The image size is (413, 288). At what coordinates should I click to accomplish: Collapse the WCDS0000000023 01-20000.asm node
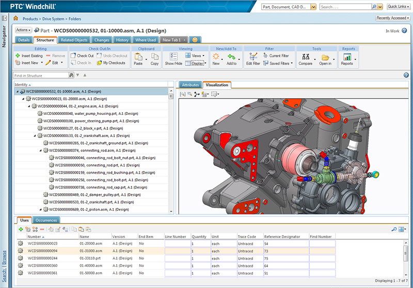coord(23,99)
